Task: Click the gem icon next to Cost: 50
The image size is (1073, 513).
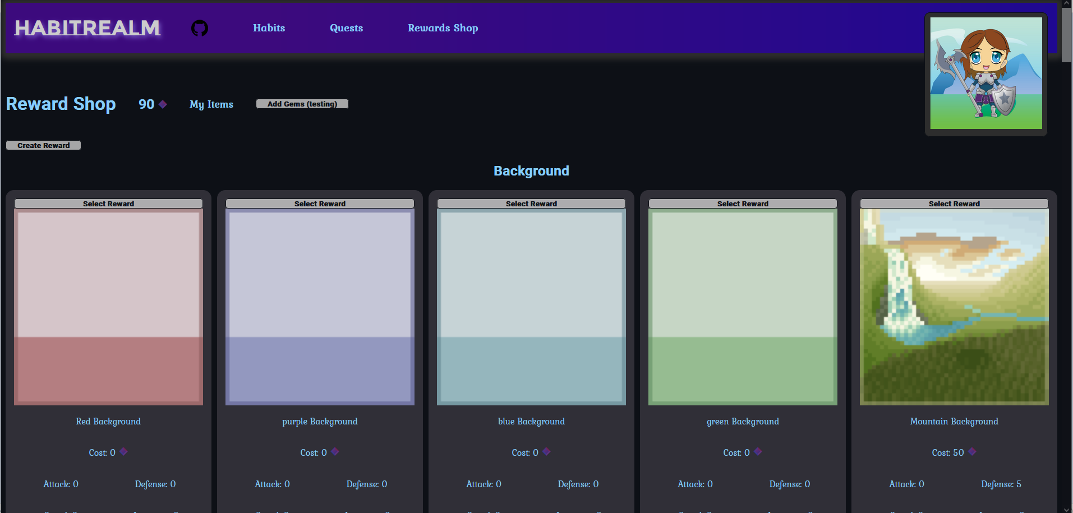Action: point(972,451)
